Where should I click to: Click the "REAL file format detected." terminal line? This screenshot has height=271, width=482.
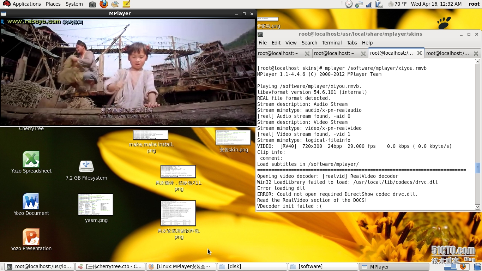point(294,98)
